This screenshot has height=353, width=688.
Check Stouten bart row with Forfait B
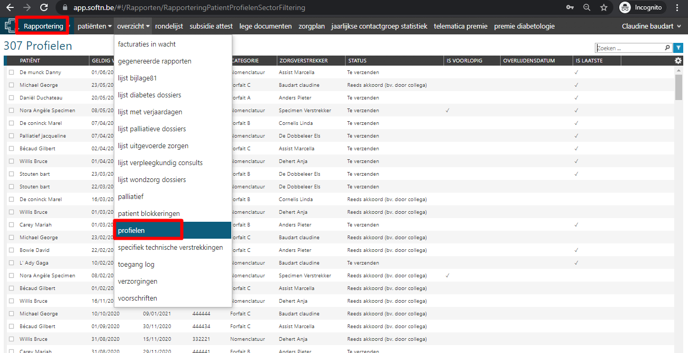coord(11,174)
